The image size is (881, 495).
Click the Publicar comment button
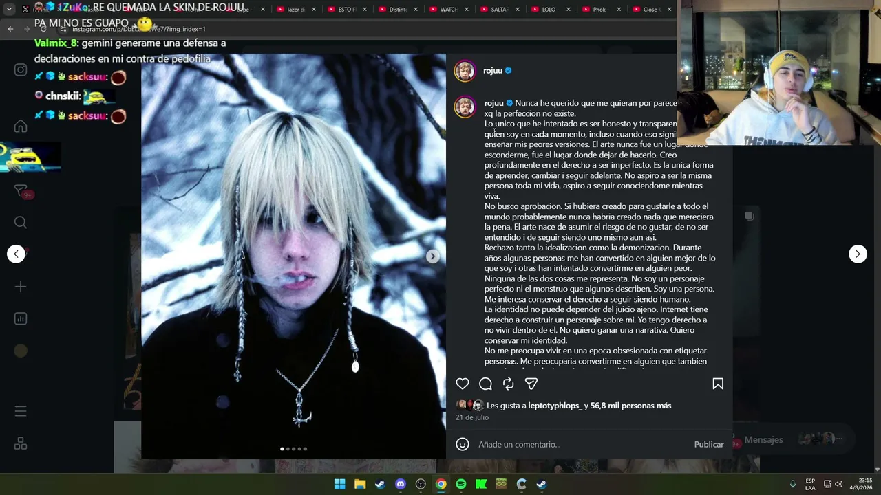[x=709, y=444]
